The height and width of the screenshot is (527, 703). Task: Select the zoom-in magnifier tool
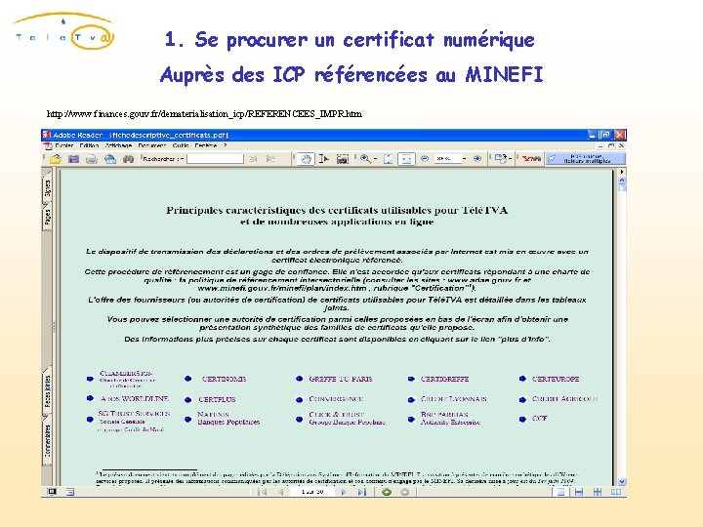365,159
